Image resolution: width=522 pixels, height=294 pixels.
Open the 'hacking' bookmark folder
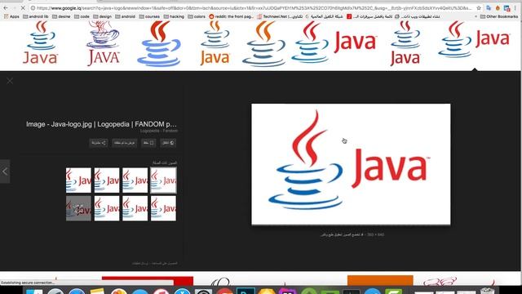click(x=174, y=16)
